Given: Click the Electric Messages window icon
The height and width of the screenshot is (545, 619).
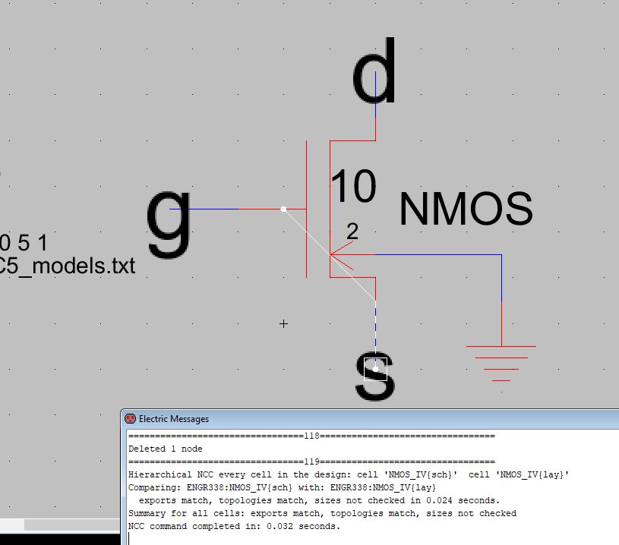Looking at the screenshot, I should click(x=130, y=418).
